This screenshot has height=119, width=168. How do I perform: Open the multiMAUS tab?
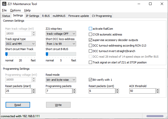tap(59, 16)
